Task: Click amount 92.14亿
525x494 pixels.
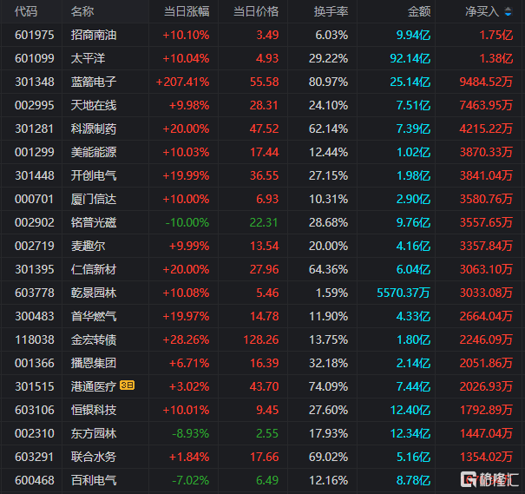Action: [x=410, y=58]
